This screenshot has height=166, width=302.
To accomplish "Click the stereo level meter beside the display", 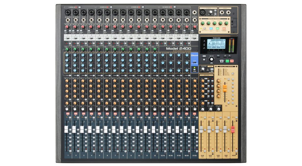I will (231, 46).
